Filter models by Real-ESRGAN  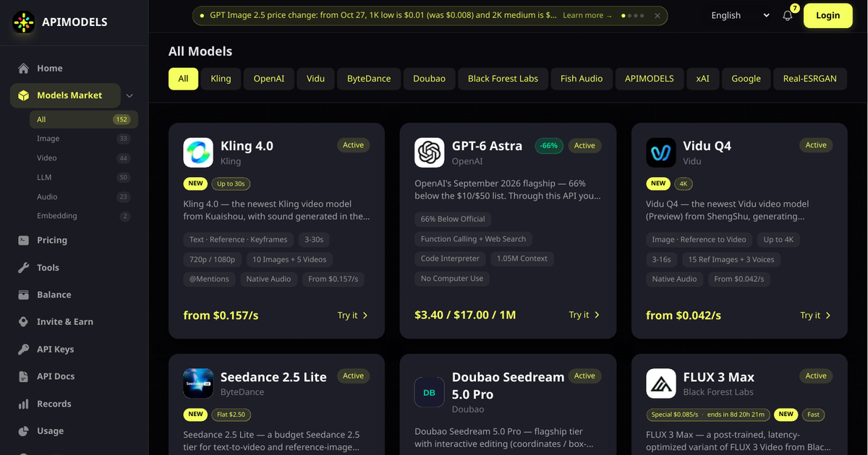810,79
